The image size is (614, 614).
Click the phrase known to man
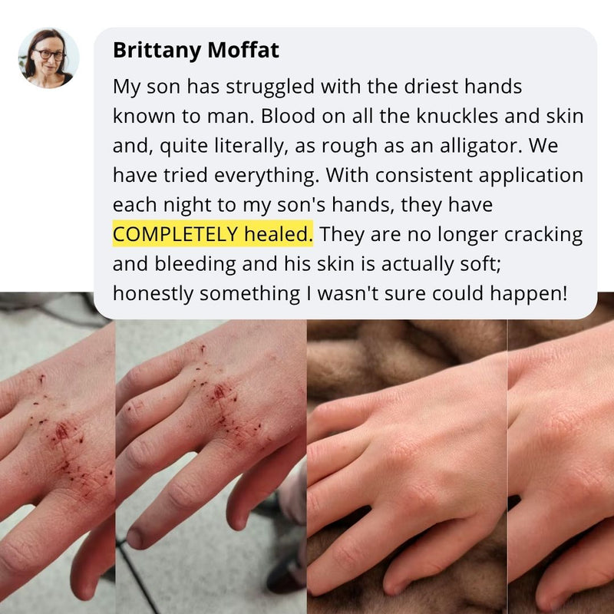coord(183,116)
